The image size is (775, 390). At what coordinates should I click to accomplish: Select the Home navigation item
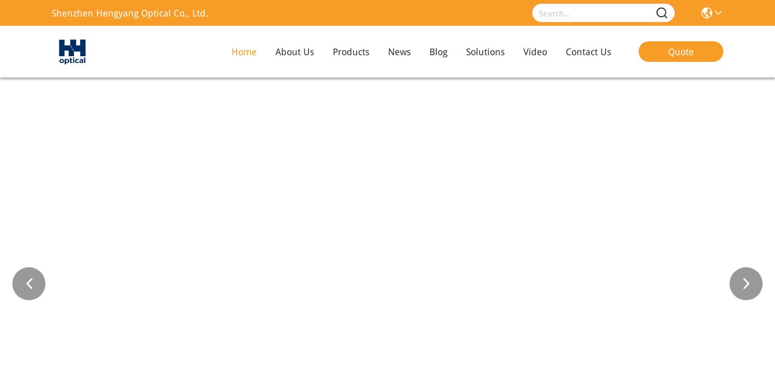[x=244, y=52]
